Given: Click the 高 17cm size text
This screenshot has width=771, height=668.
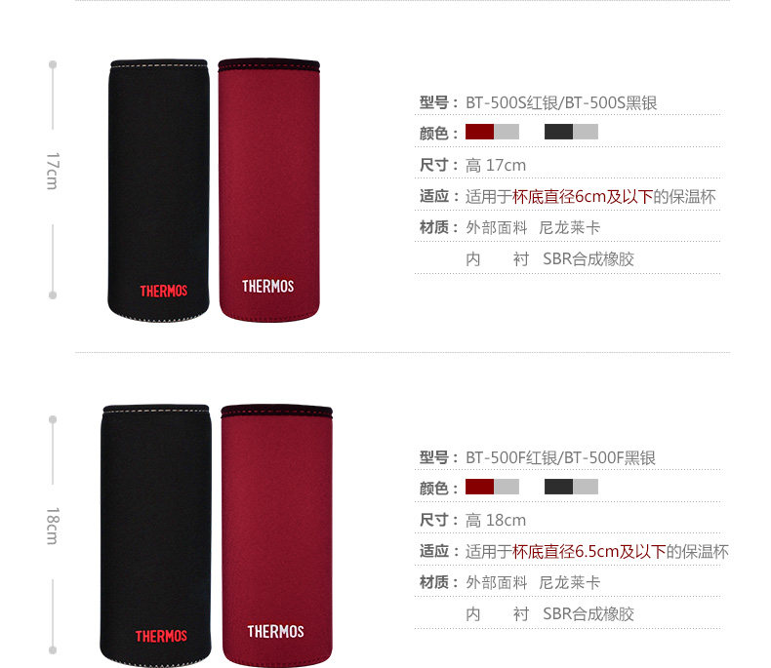Looking at the screenshot, I should click(x=496, y=165).
